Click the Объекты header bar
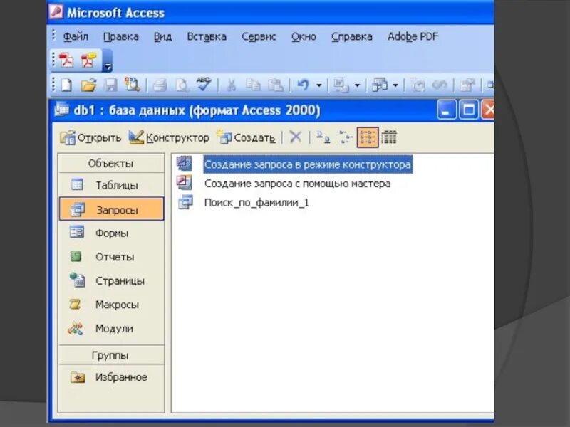Viewport: 570px width, 427px height. tap(111, 164)
